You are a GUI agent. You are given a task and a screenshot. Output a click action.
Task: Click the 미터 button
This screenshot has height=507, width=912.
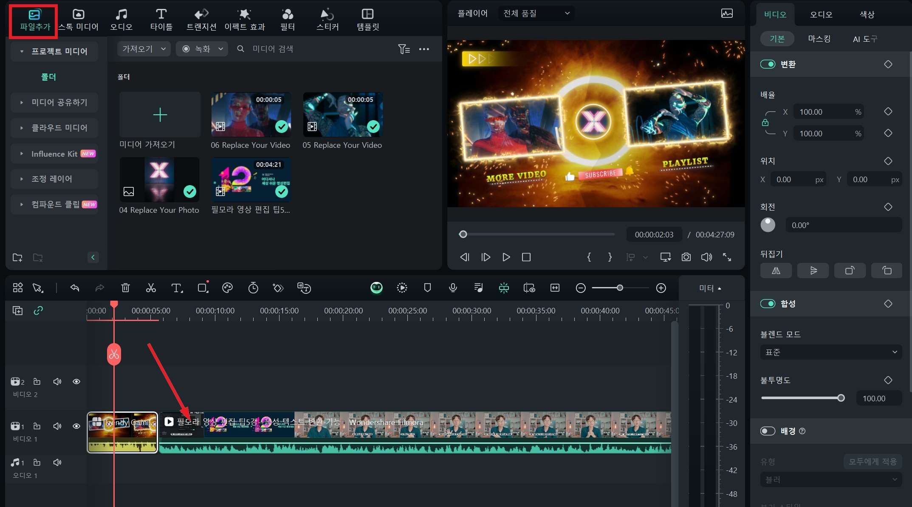(x=710, y=288)
